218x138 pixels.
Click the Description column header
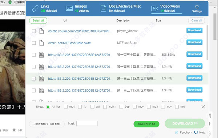(123, 20)
